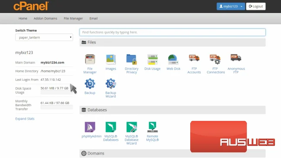Select Email in the navigation bar
Viewport: 281px width, 158px height.
pos(93,19)
